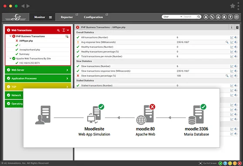Screen dimensions: 243x166
Task: Click the icon beside PHP Business Transactions row
Action: [67, 37]
